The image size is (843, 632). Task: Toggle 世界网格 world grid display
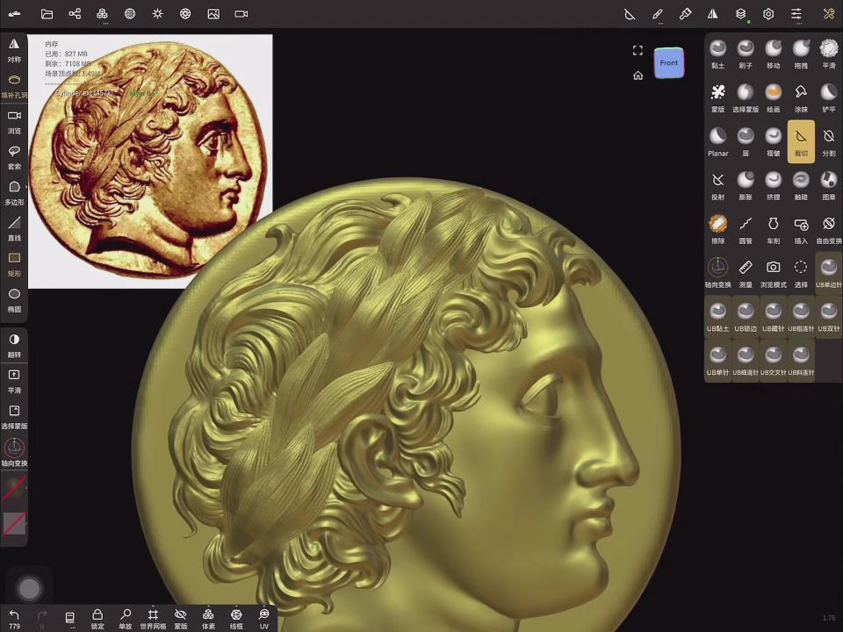coord(153,619)
